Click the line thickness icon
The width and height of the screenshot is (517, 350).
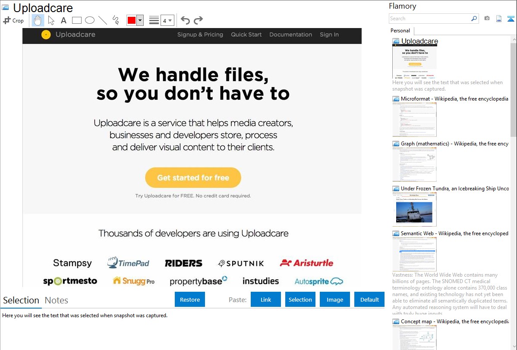(x=154, y=20)
